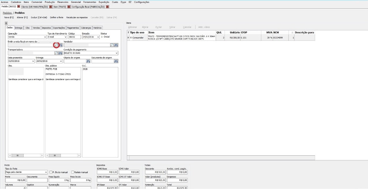Click the O.C. text area with 2928
Screen dimensions: 368x189
(100, 112)
